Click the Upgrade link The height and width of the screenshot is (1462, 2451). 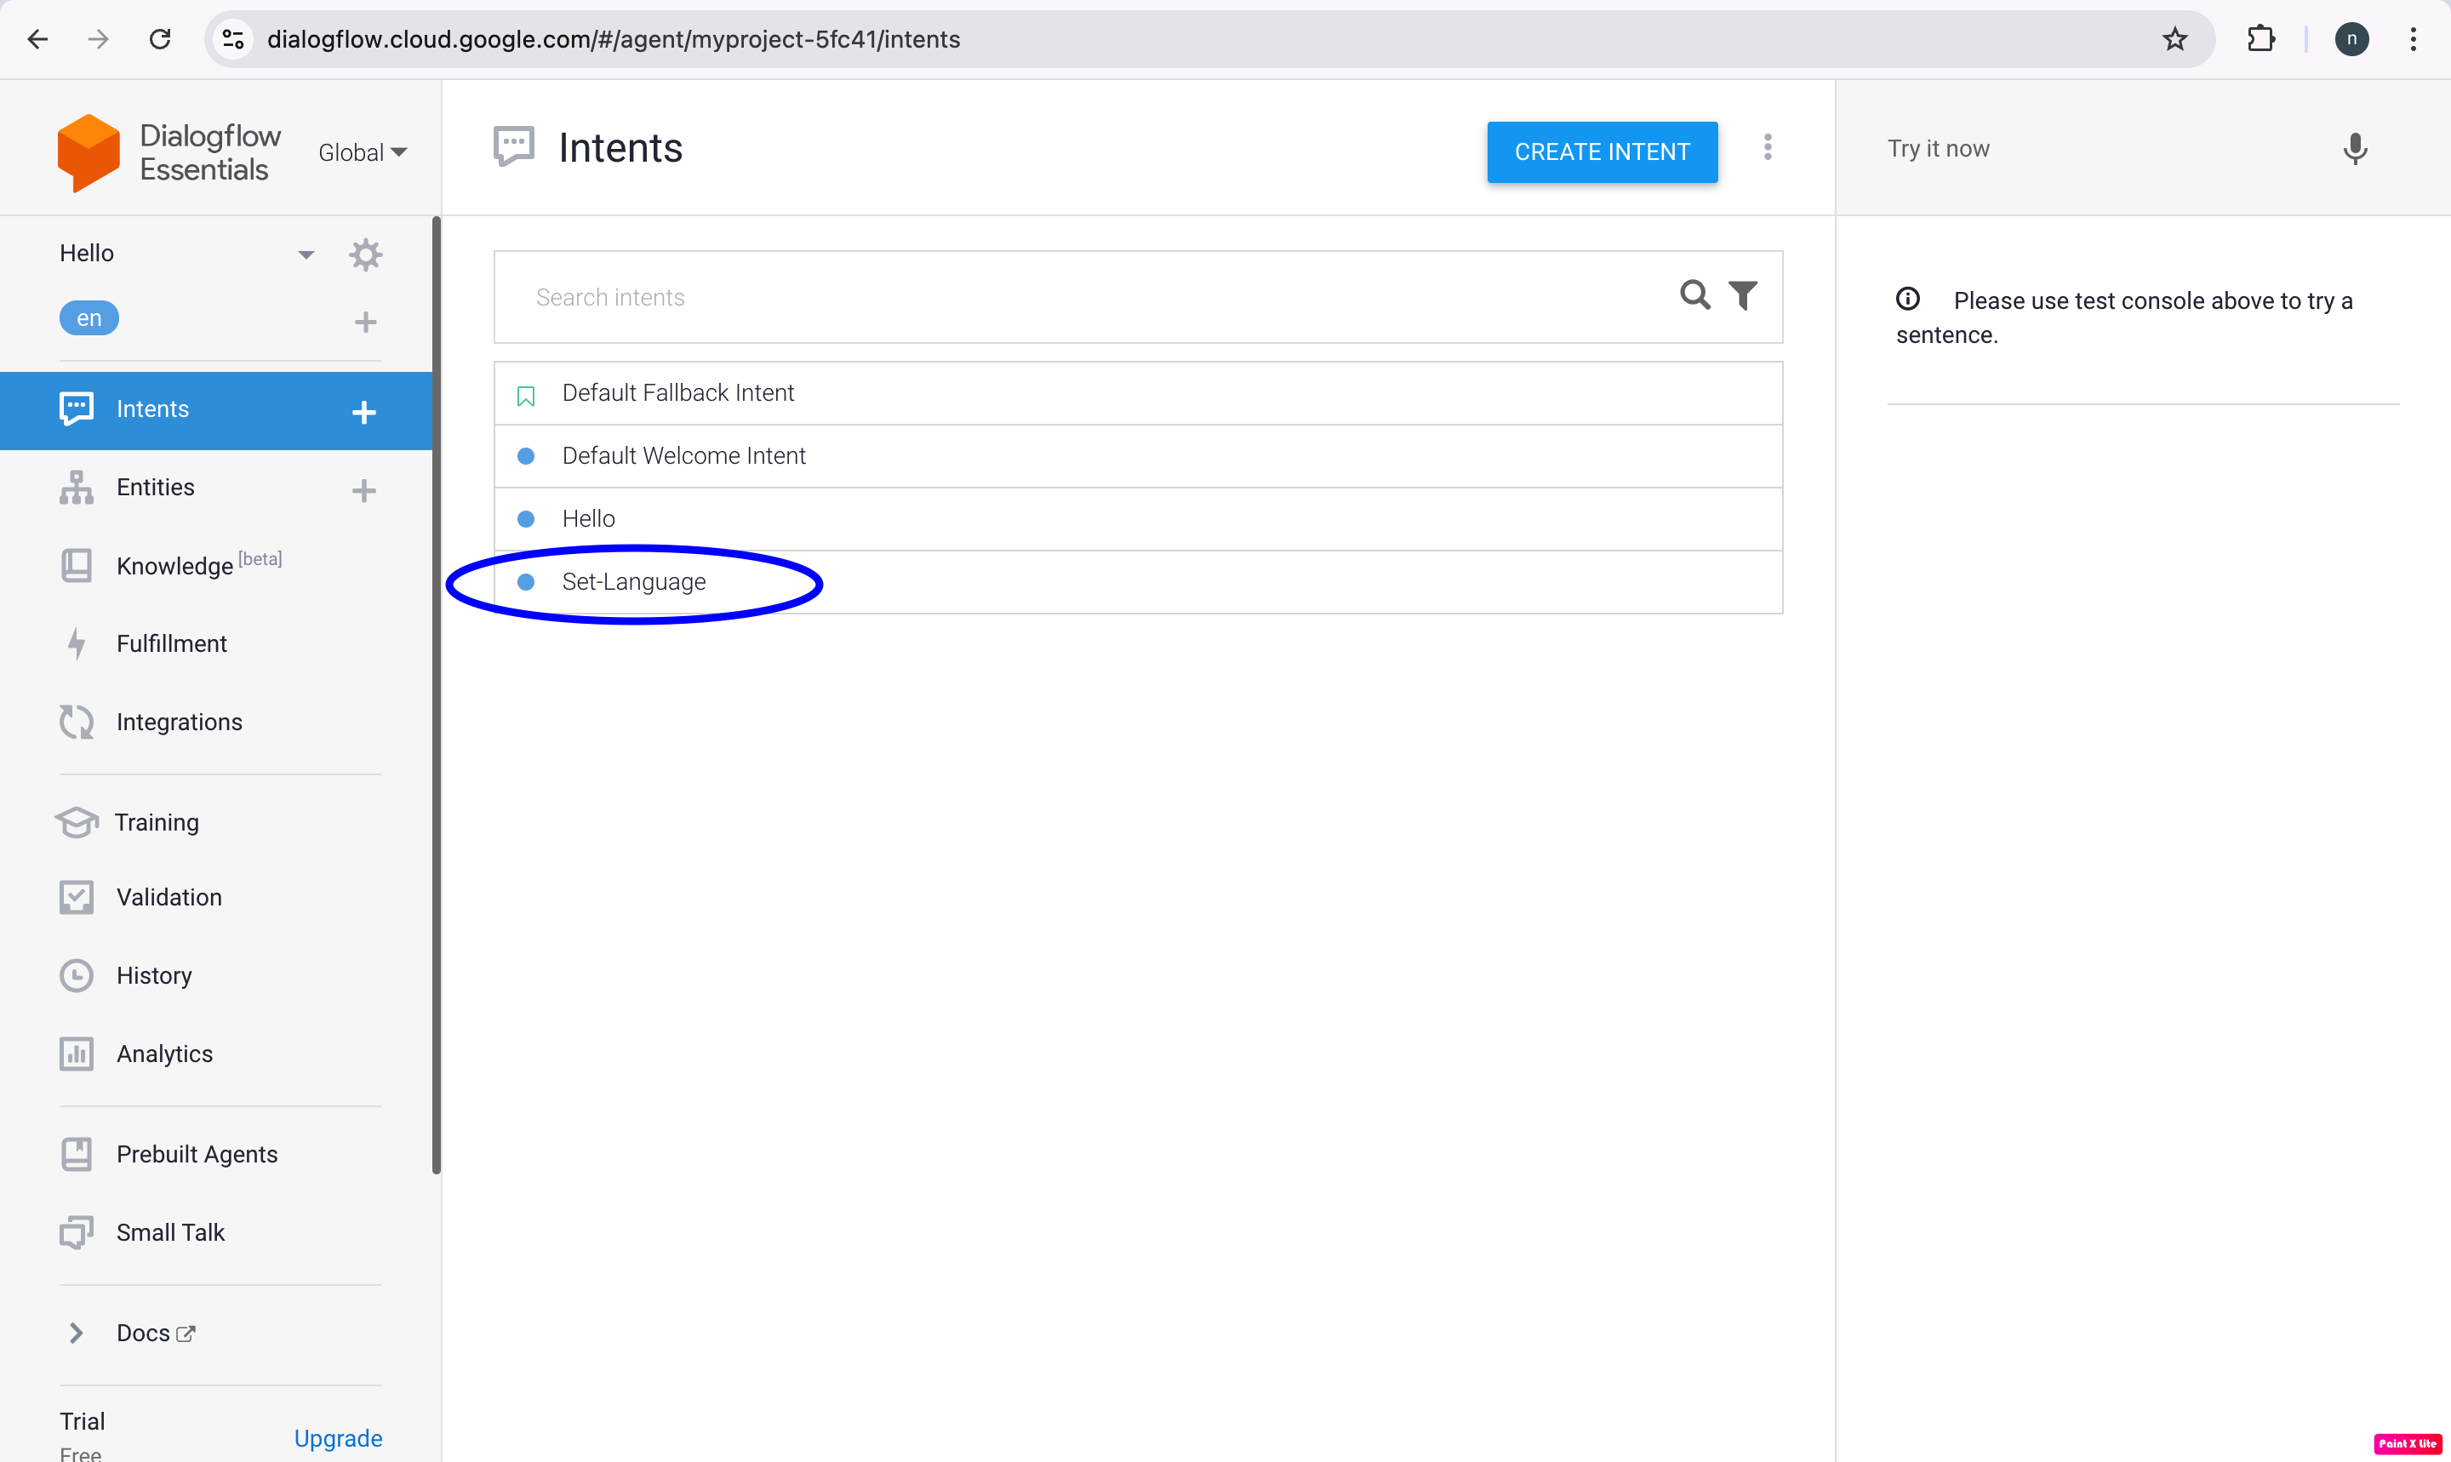[x=338, y=1438]
